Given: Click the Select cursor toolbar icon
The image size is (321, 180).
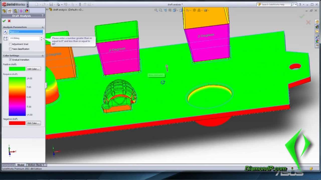Looking at the screenshot, I should point(73,4).
